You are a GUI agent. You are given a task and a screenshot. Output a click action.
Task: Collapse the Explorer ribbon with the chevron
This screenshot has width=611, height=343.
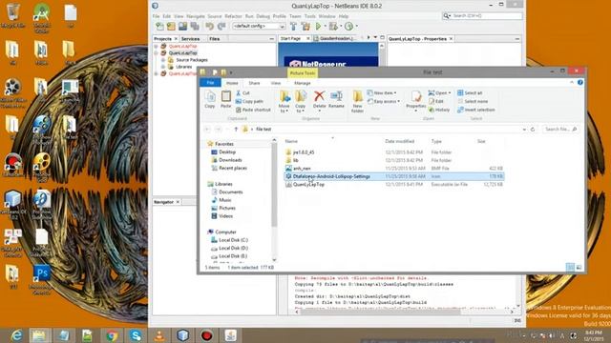tap(572, 83)
